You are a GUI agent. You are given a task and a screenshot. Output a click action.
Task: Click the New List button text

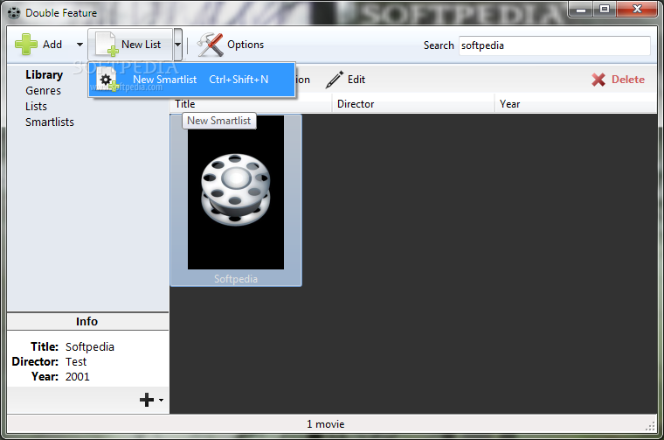pos(141,45)
